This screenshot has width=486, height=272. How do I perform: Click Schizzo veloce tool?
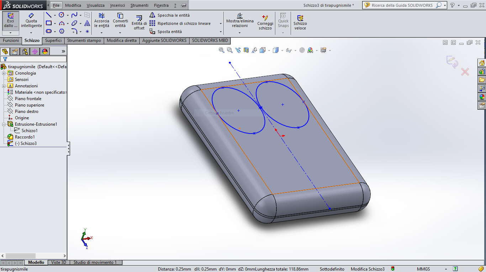(300, 22)
